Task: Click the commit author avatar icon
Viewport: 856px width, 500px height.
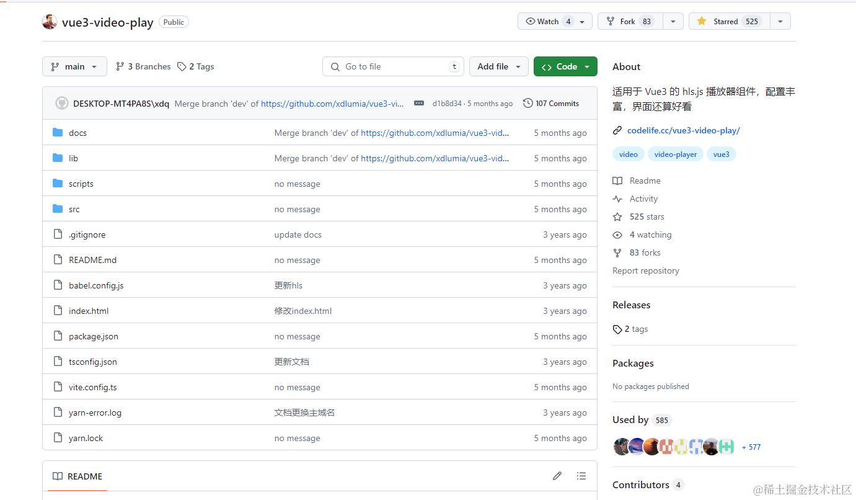Action: point(62,103)
